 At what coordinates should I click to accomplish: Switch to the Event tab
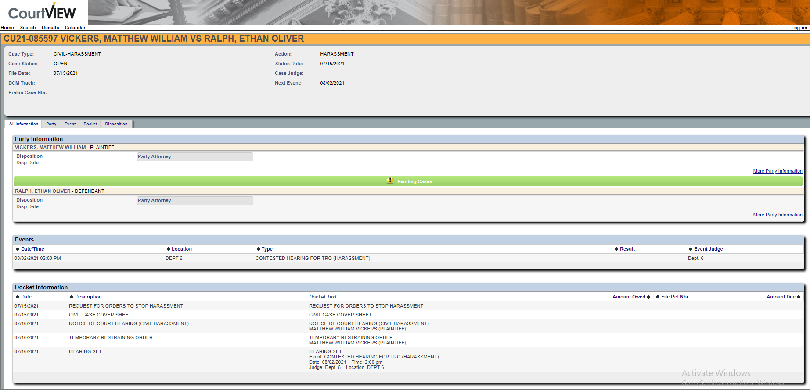[x=70, y=124]
